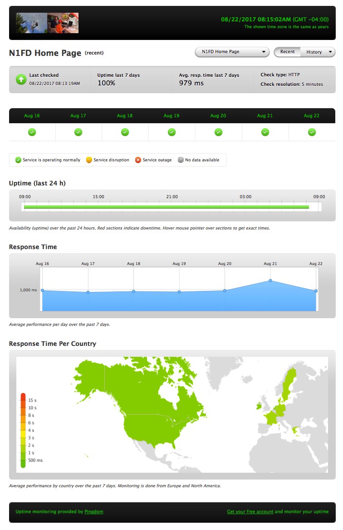Screen dimensions: 343x530
Task: Click the Aug 22 response time data point
Action: point(316,291)
